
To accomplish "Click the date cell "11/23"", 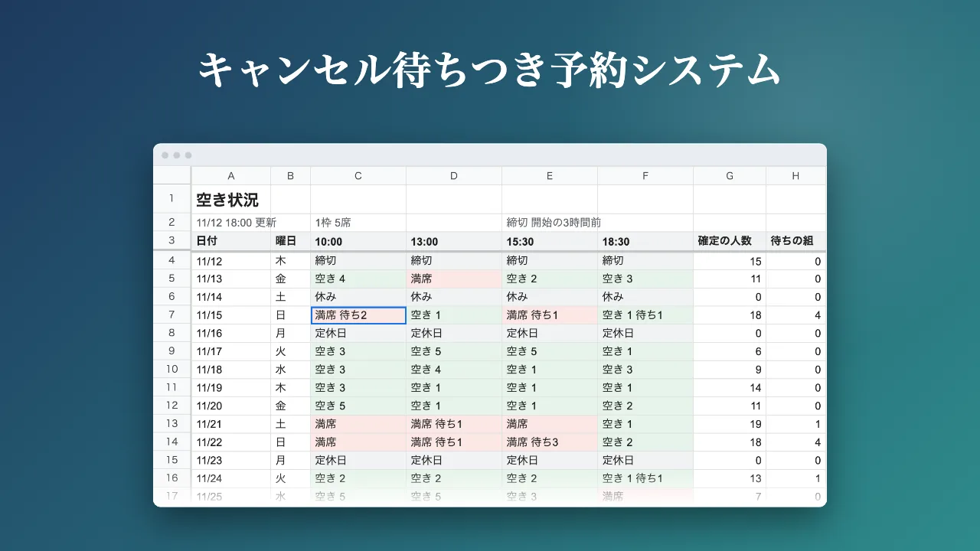I will point(231,460).
